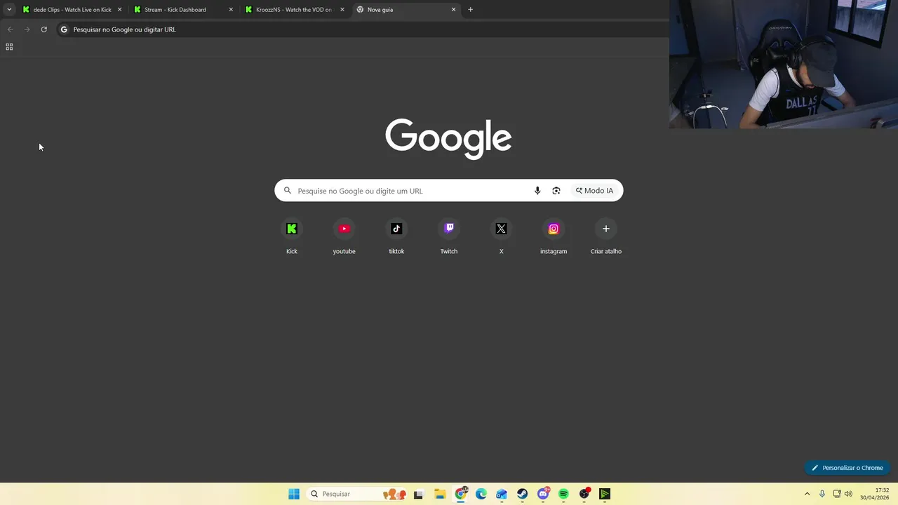Open network settings tray icon

[837, 494]
